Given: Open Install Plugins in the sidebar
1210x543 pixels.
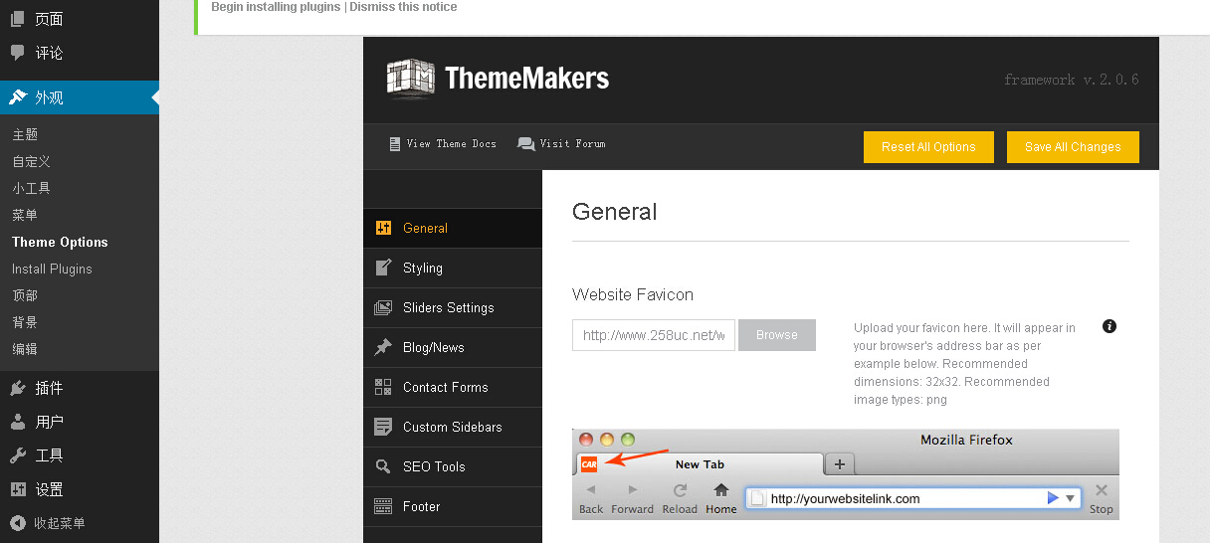Looking at the screenshot, I should [52, 269].
